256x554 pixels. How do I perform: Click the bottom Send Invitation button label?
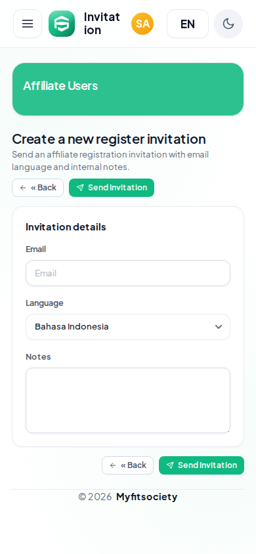pyautogui.click(x=207, y=465)
